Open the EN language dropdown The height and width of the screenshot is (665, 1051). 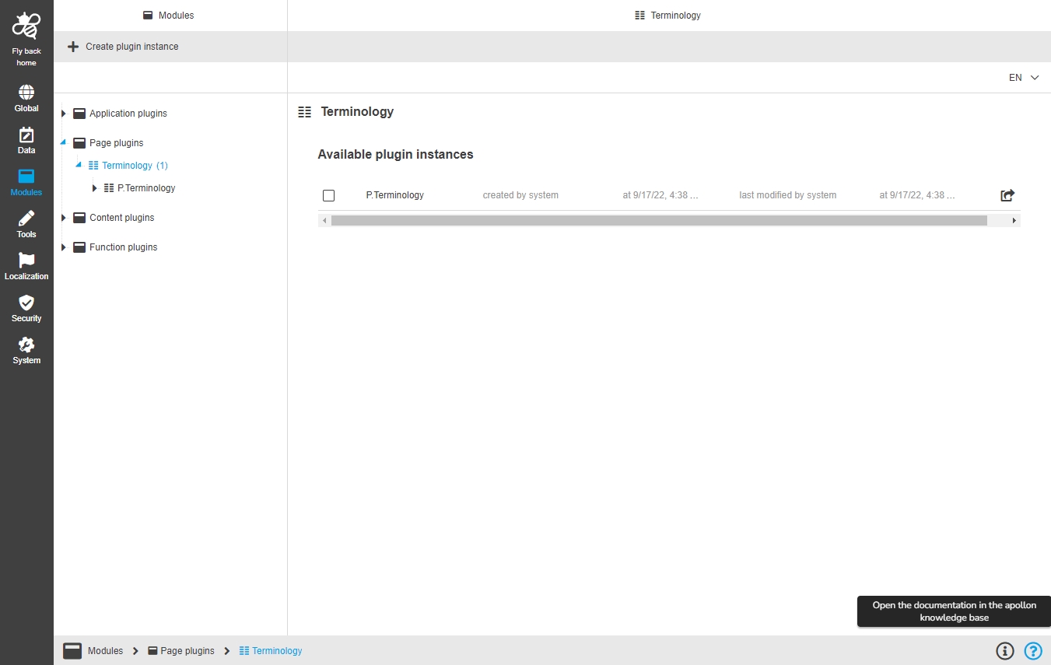click(1024, 78)
